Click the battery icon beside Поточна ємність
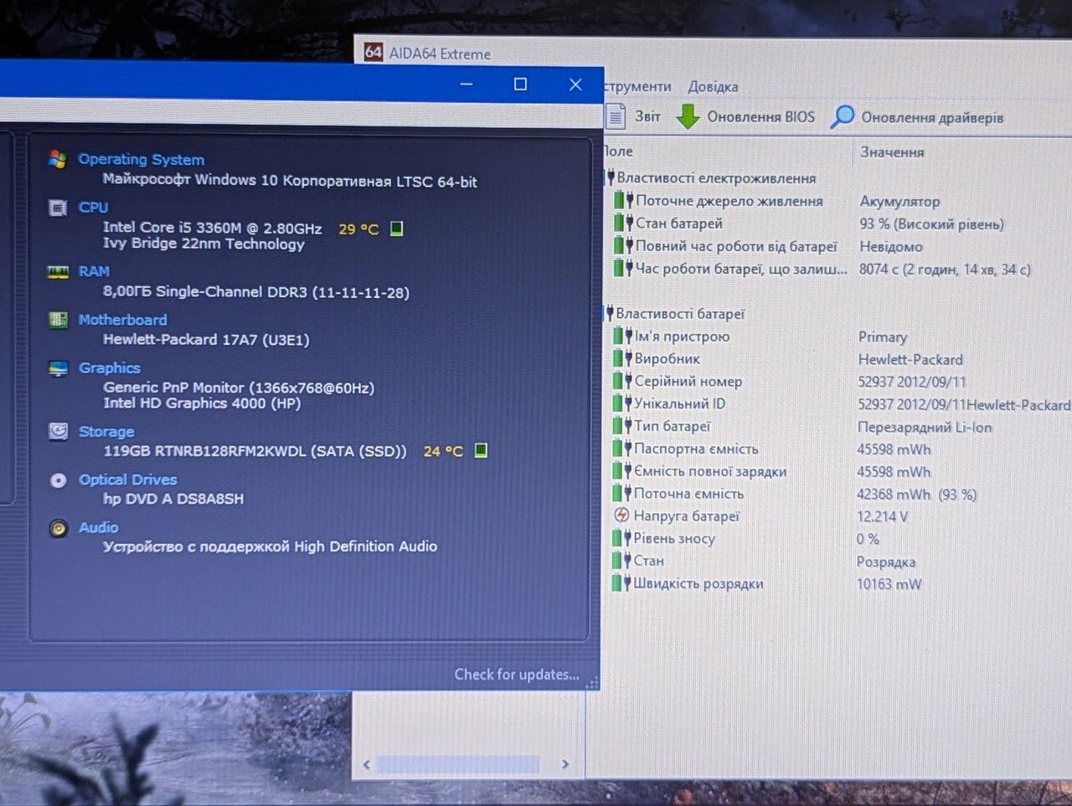Screen dimensions: 1072x806 622,494
